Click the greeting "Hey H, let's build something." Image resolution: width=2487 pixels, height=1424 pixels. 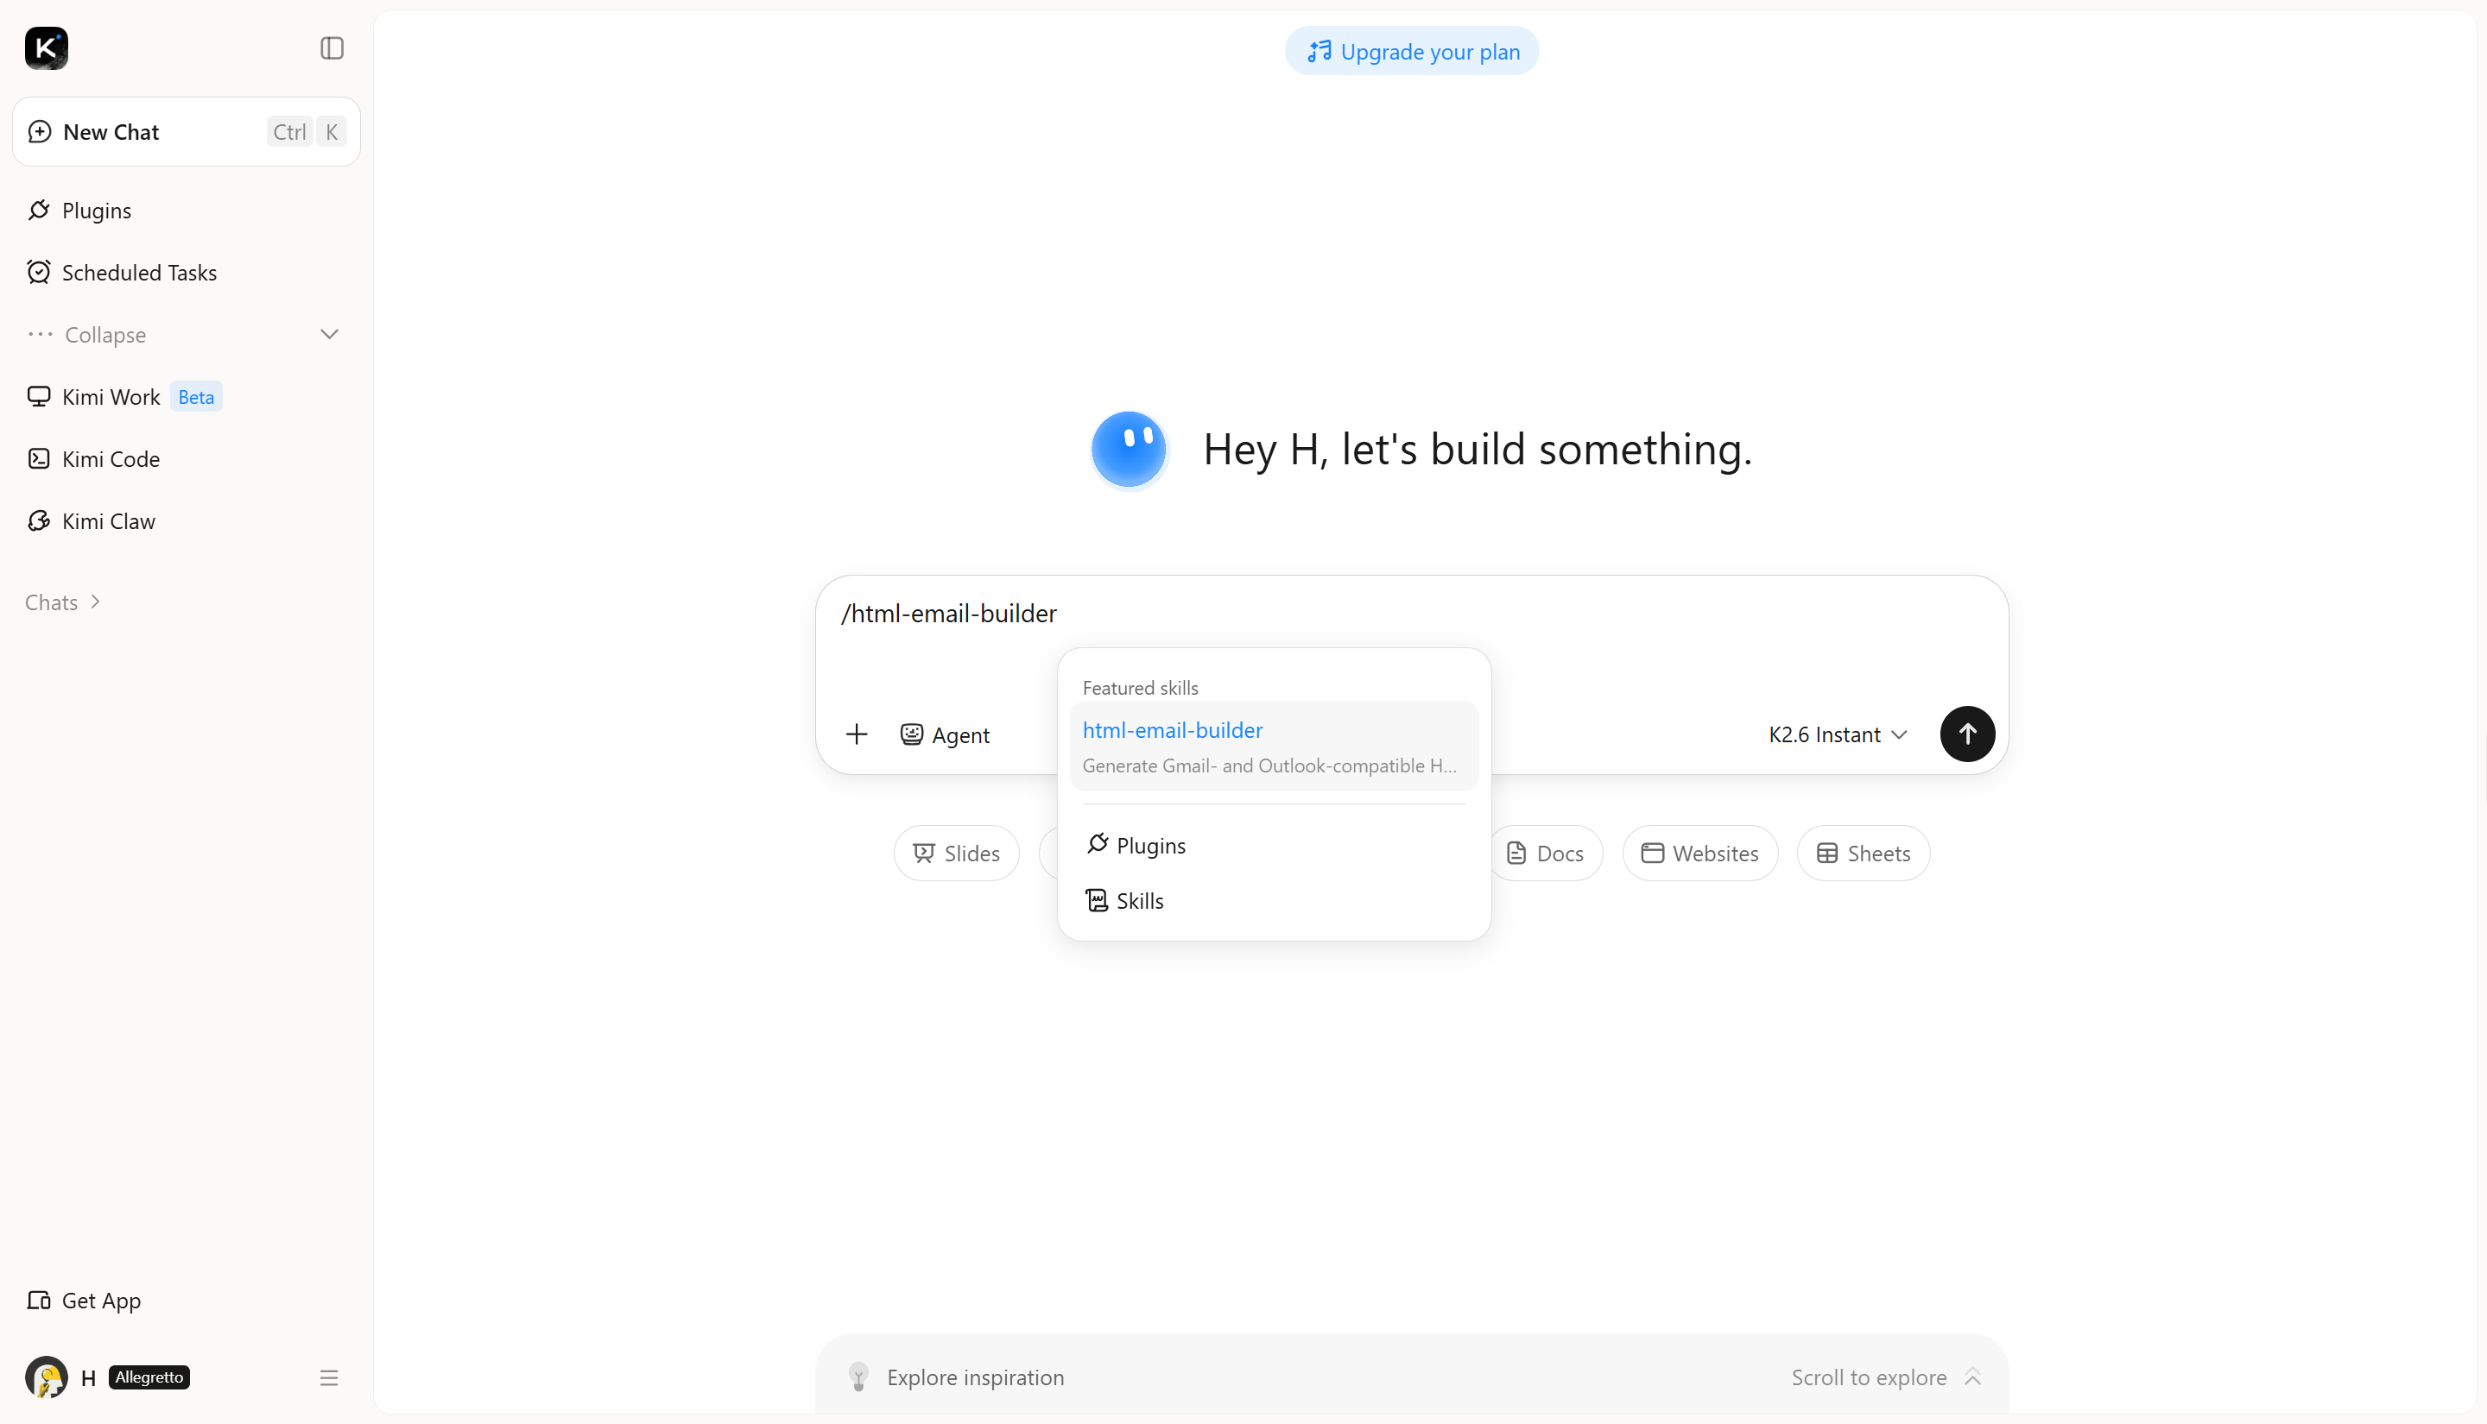click(x=1478, y=450)
